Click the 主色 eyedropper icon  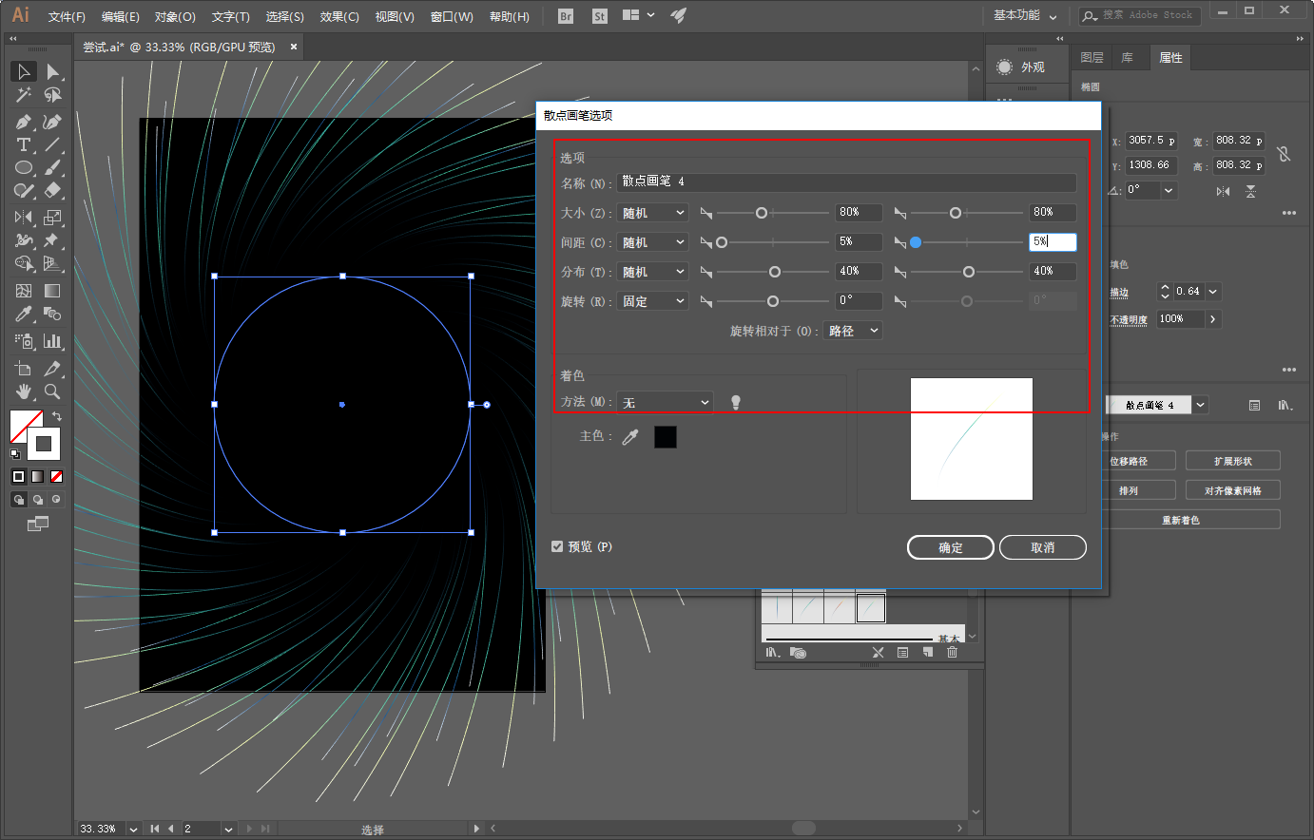pos(630,437)
